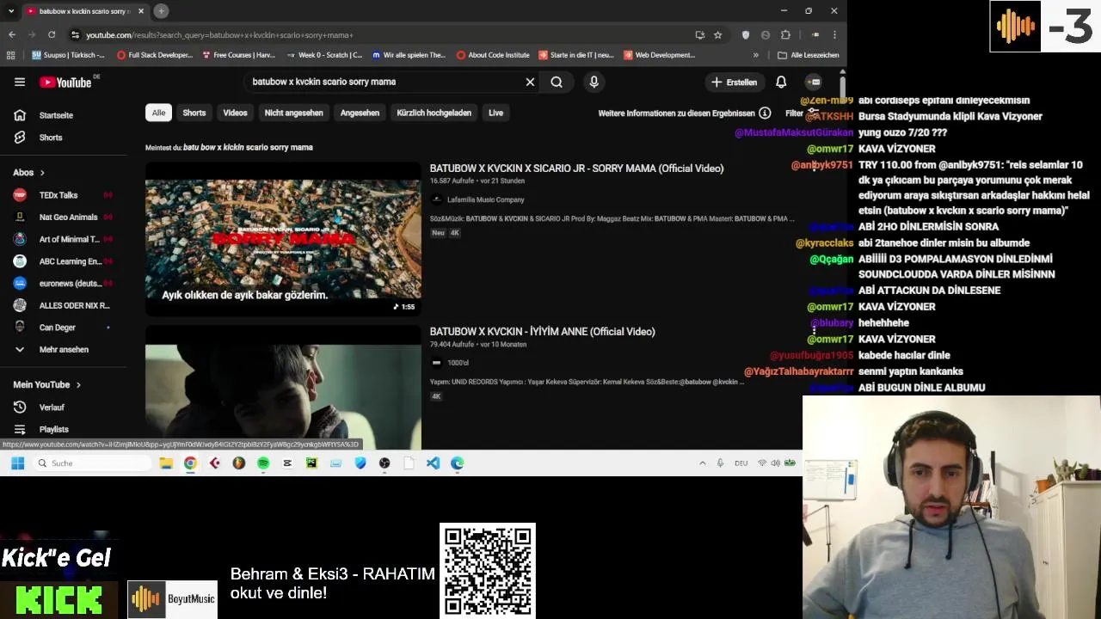Open the Full Stack Developer bookmark
This screenshot has height=619, width=1101.
(x=155, y=55)
